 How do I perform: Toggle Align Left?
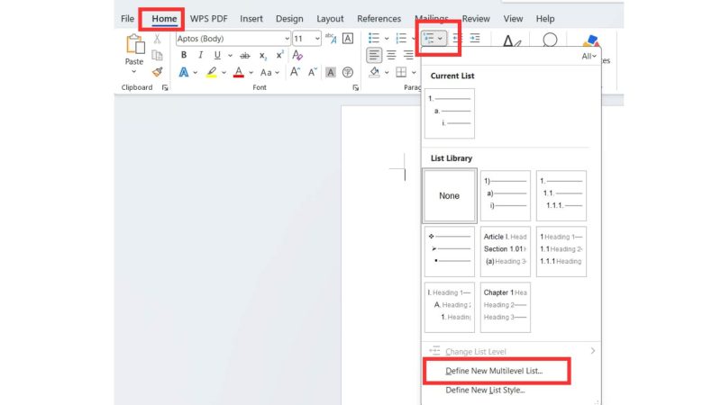(x=374, y=55)
